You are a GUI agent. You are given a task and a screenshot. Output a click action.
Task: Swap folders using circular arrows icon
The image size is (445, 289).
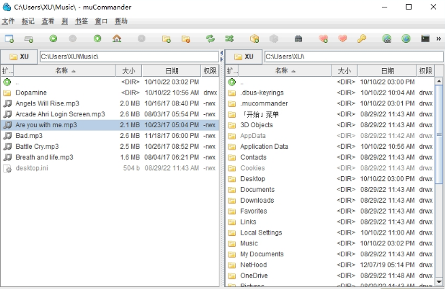(211, 38)
